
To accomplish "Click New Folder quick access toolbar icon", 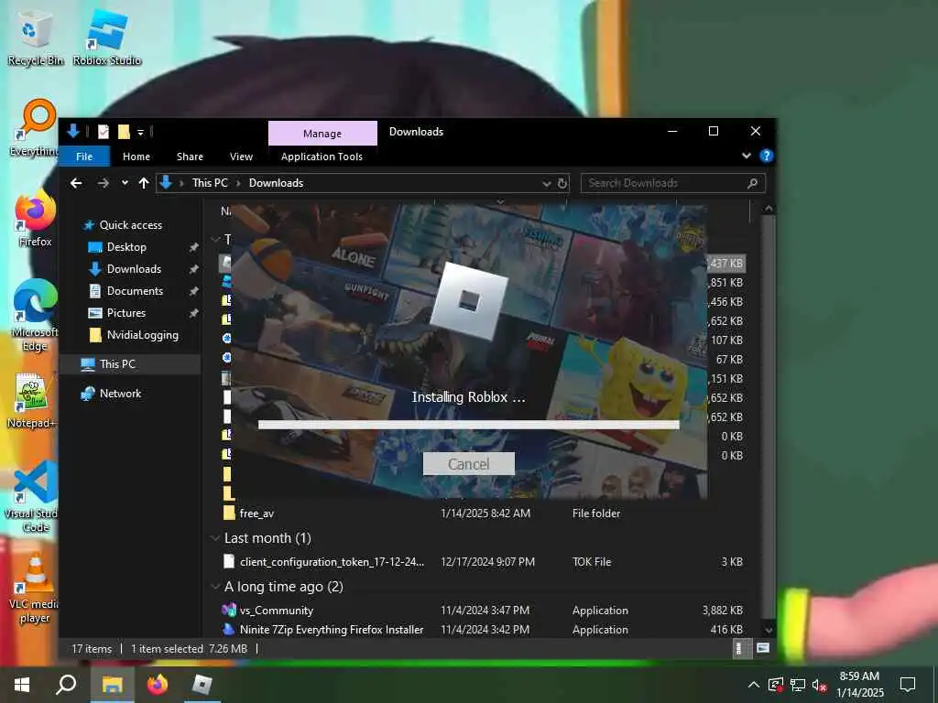I will (x=124, y=132).
